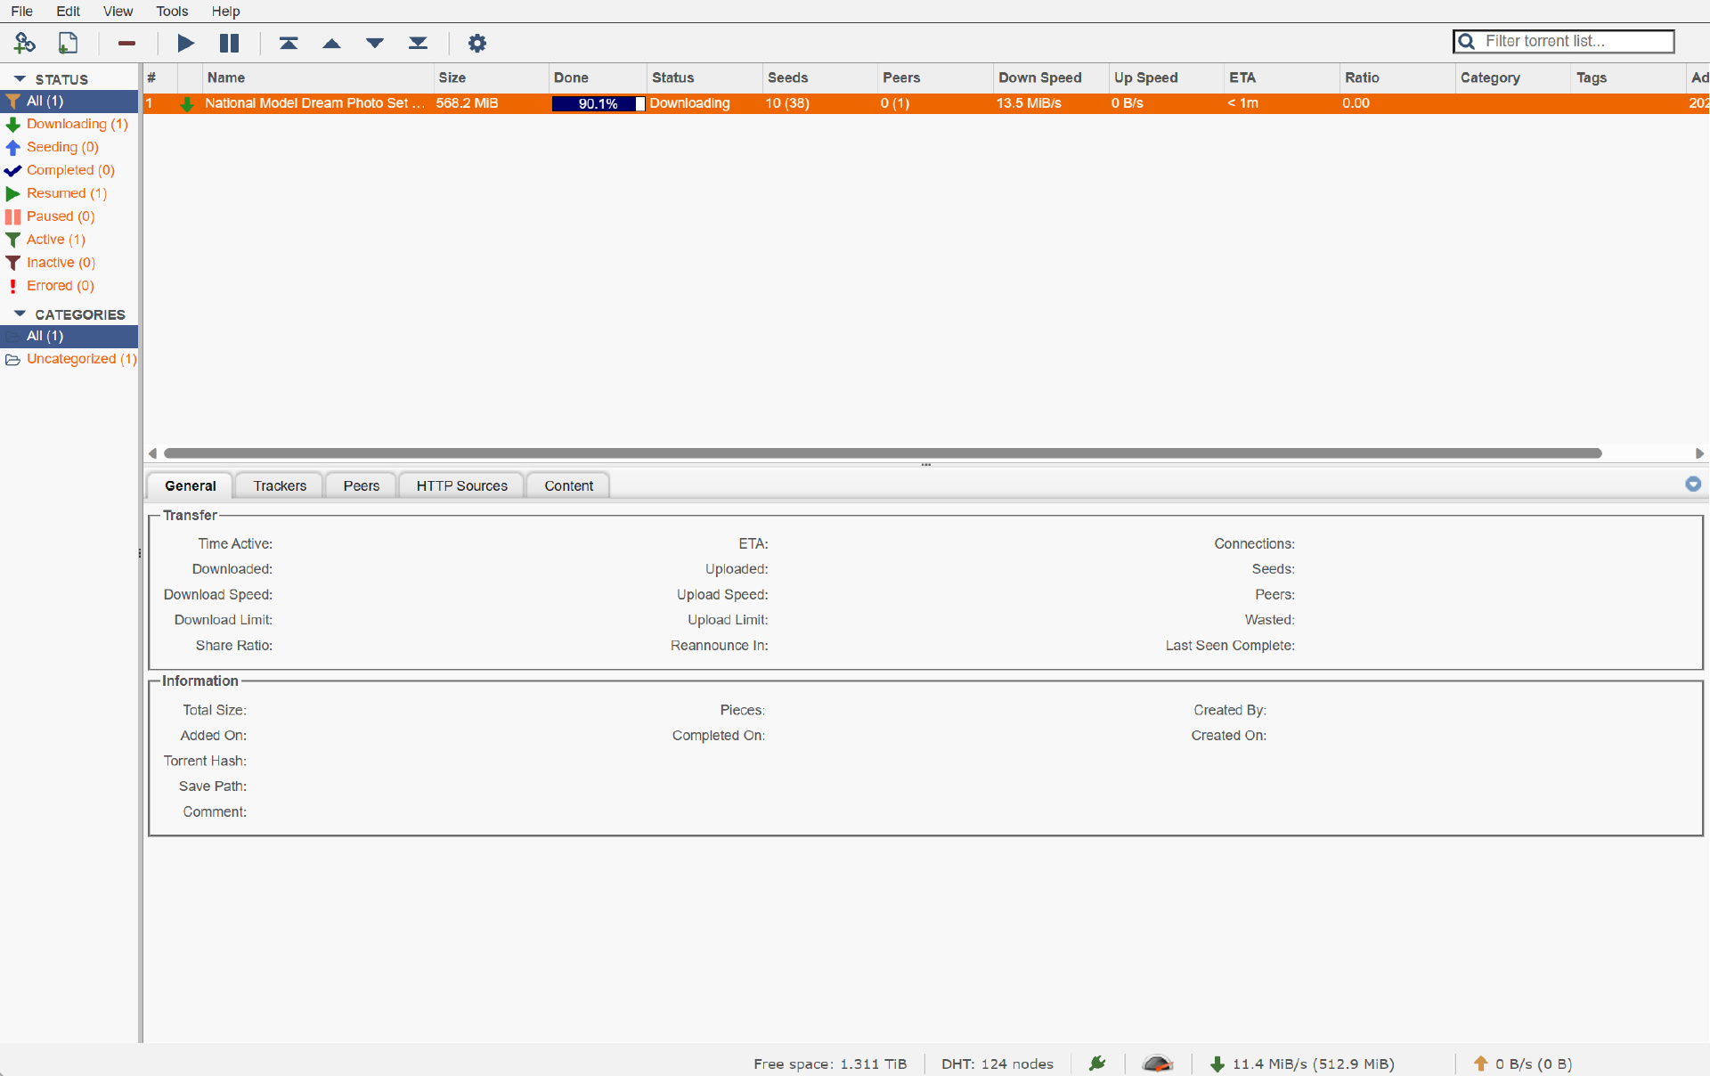Click the Add torrent link icon

25,43
